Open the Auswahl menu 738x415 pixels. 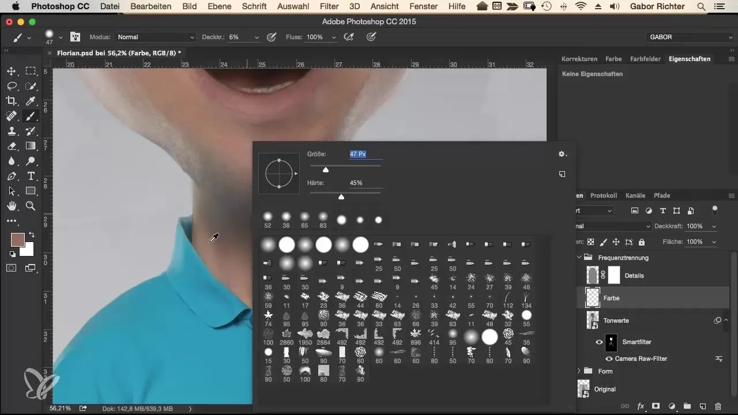coord(292,6)
